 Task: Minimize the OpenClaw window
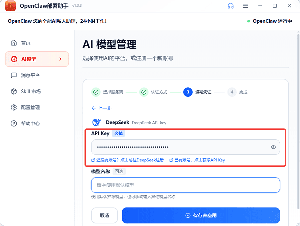click(x=260, y=6)
